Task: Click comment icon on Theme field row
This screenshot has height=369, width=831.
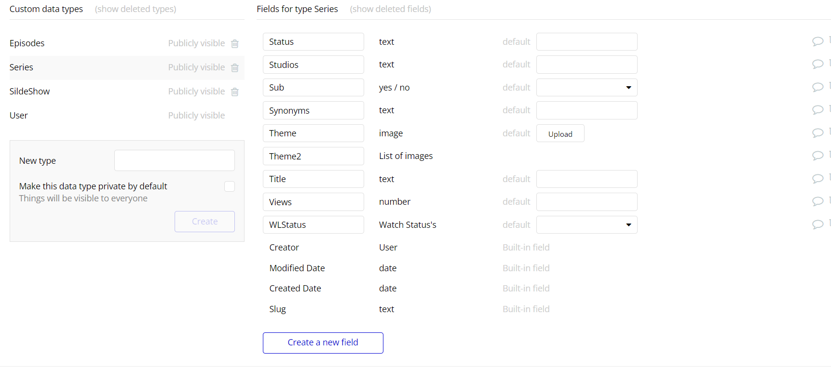Action: (817, 133)
